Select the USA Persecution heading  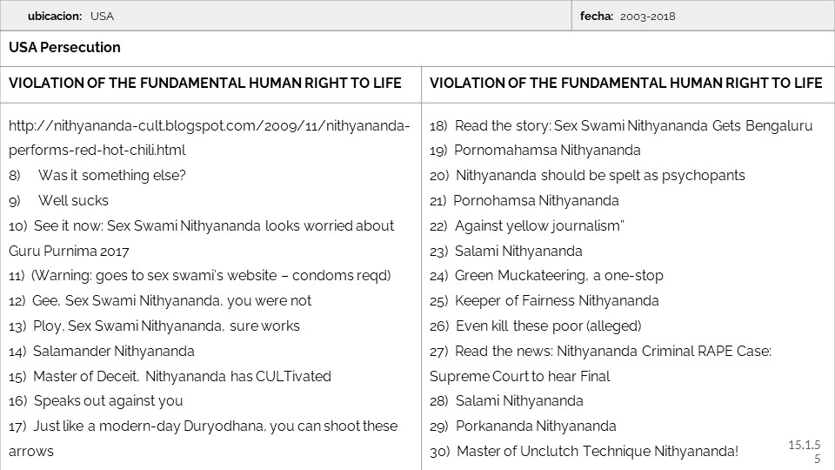click(64, 47)
